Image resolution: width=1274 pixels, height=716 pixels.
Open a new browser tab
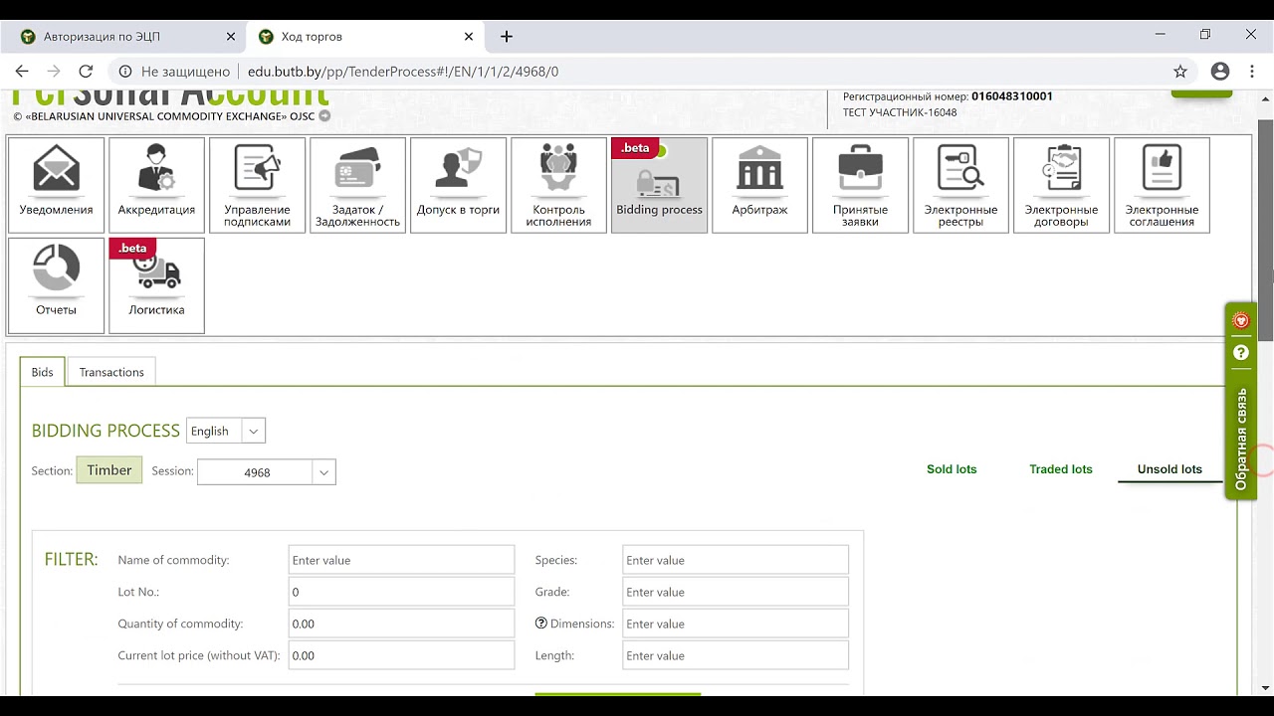[x=507, y=37]
